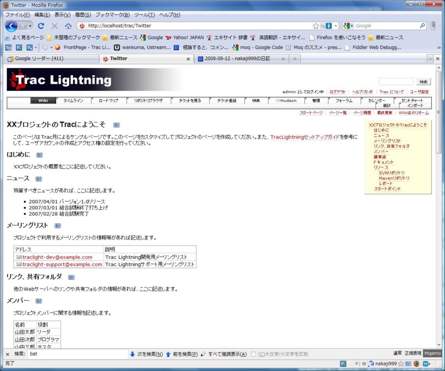Go to the browser Home page icon

click(68, 26)
